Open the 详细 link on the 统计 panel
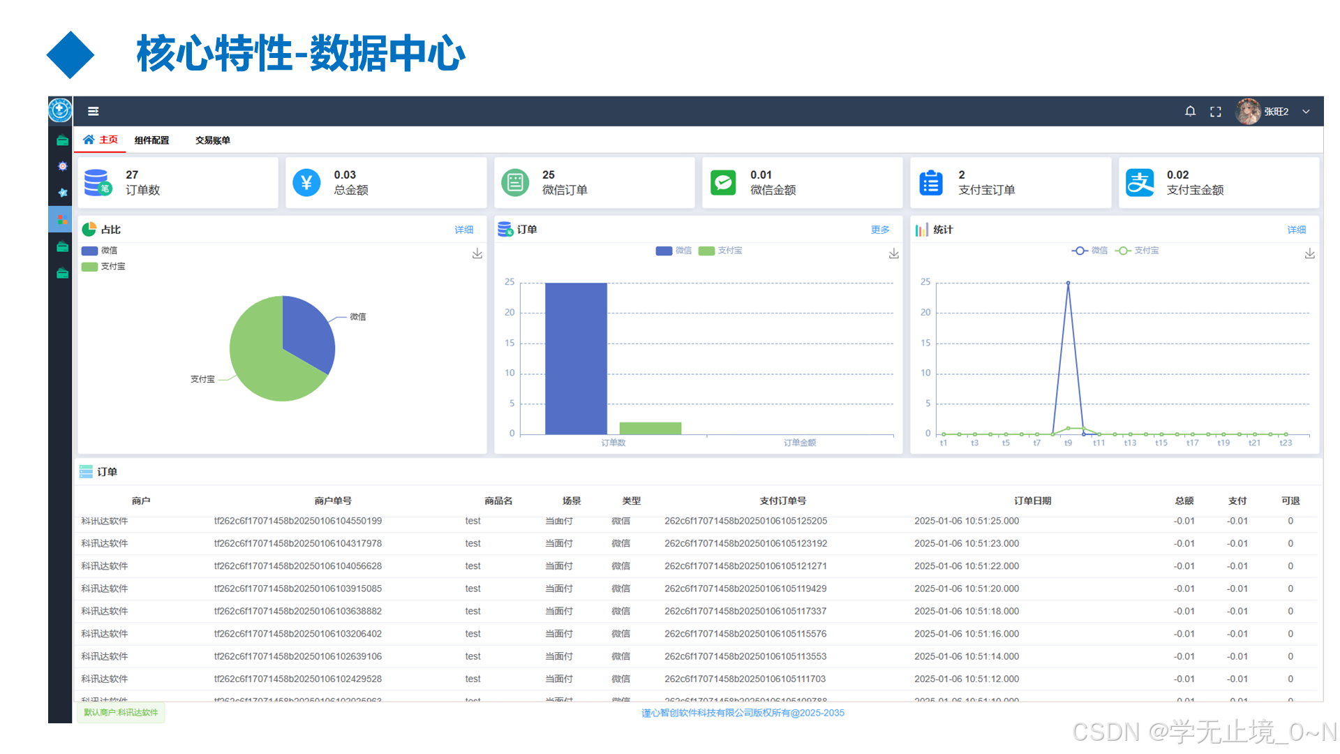The height and width of the screenshot is (754, 1340). point(1296,229)
